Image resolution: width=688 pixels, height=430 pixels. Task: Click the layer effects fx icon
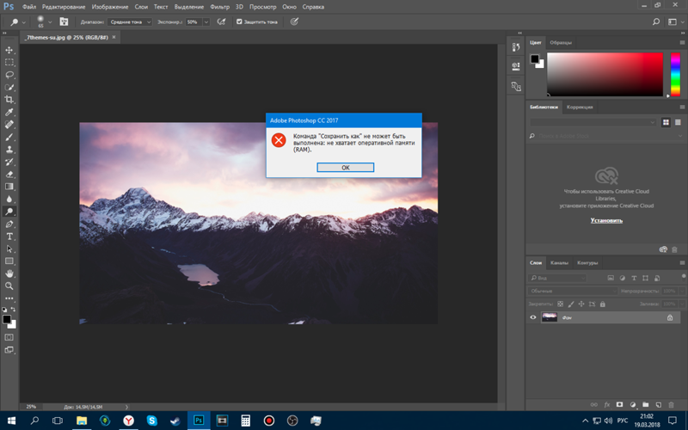[607, 403]
